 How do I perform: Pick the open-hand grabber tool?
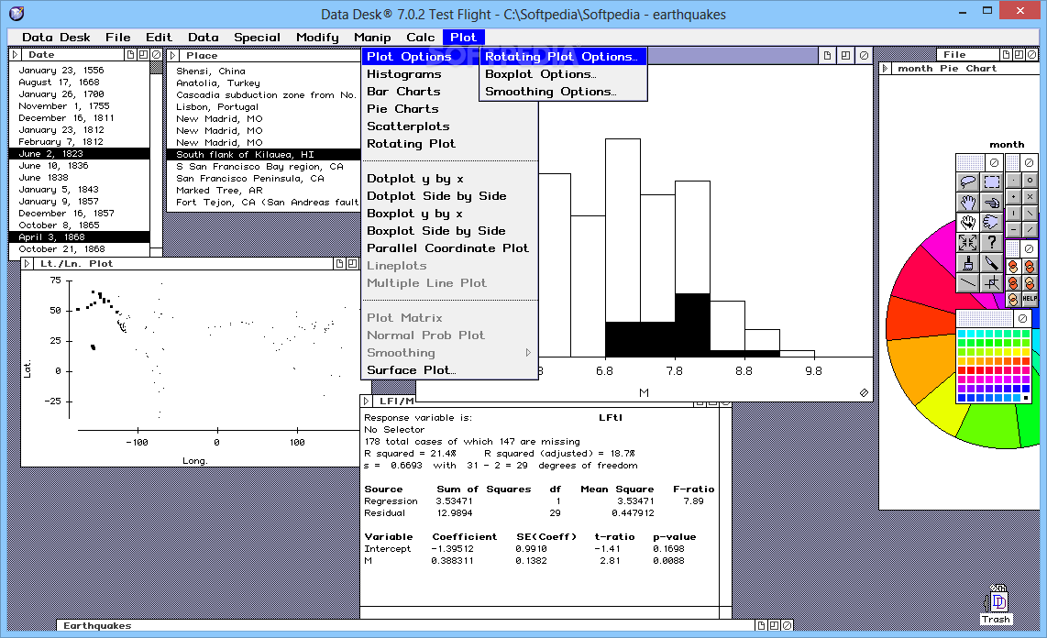(x=967, y=202)
